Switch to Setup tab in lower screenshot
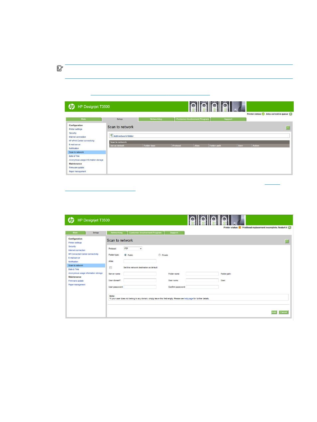Image resolution: width=317 pixels, height=422 pixels. point(96,233)
